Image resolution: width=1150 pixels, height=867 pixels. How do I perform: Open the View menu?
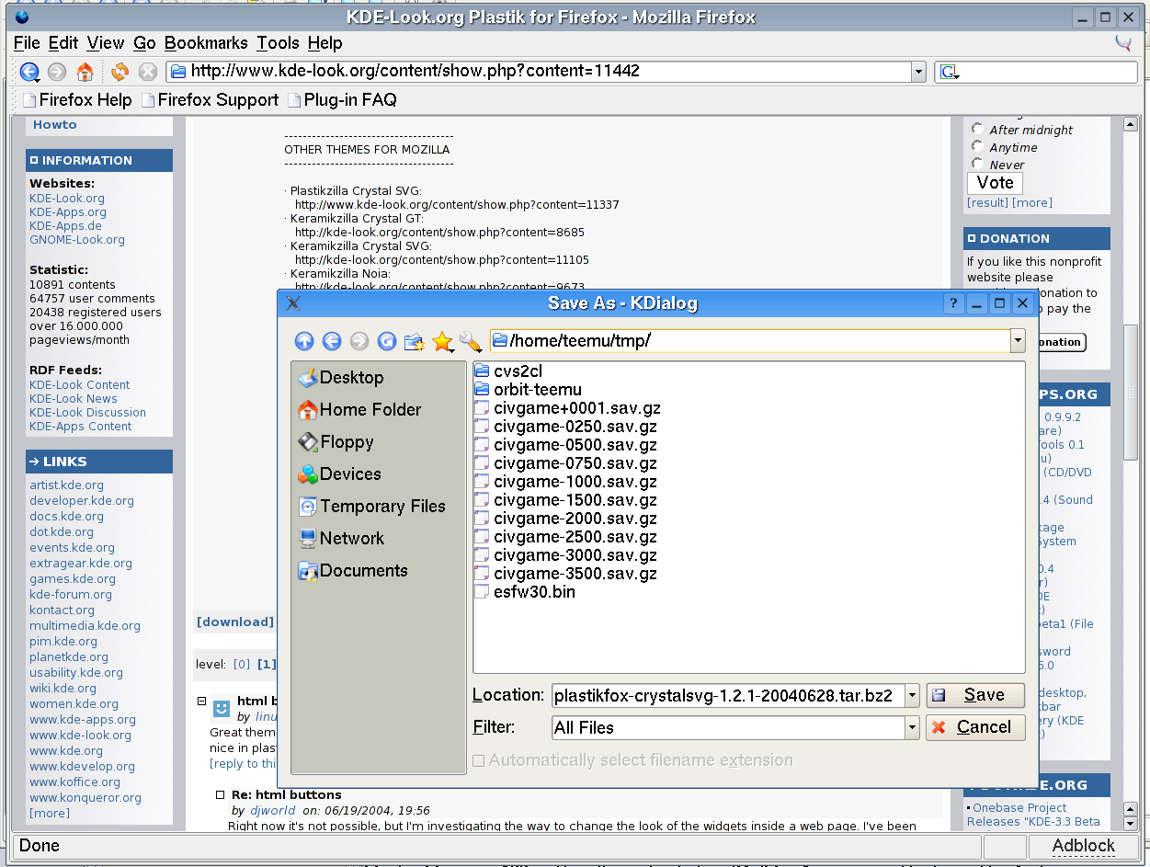106,42
